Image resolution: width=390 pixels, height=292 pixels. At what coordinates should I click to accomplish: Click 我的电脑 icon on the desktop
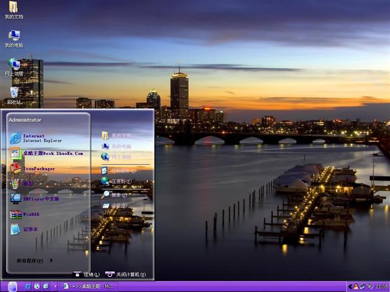pyautogui.click(x=13, y=38)
